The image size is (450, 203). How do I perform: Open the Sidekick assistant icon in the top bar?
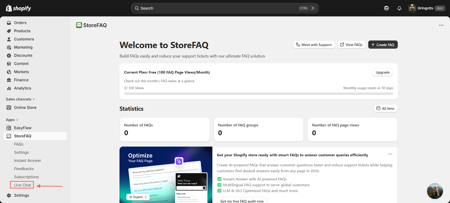coord(386,8)
